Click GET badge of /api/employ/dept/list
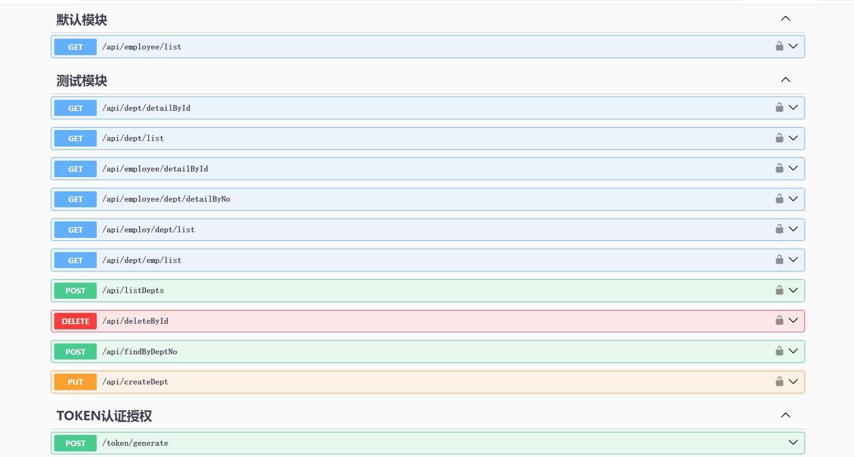The height and width of the screenshot is (457, 854). click(75, 229)
